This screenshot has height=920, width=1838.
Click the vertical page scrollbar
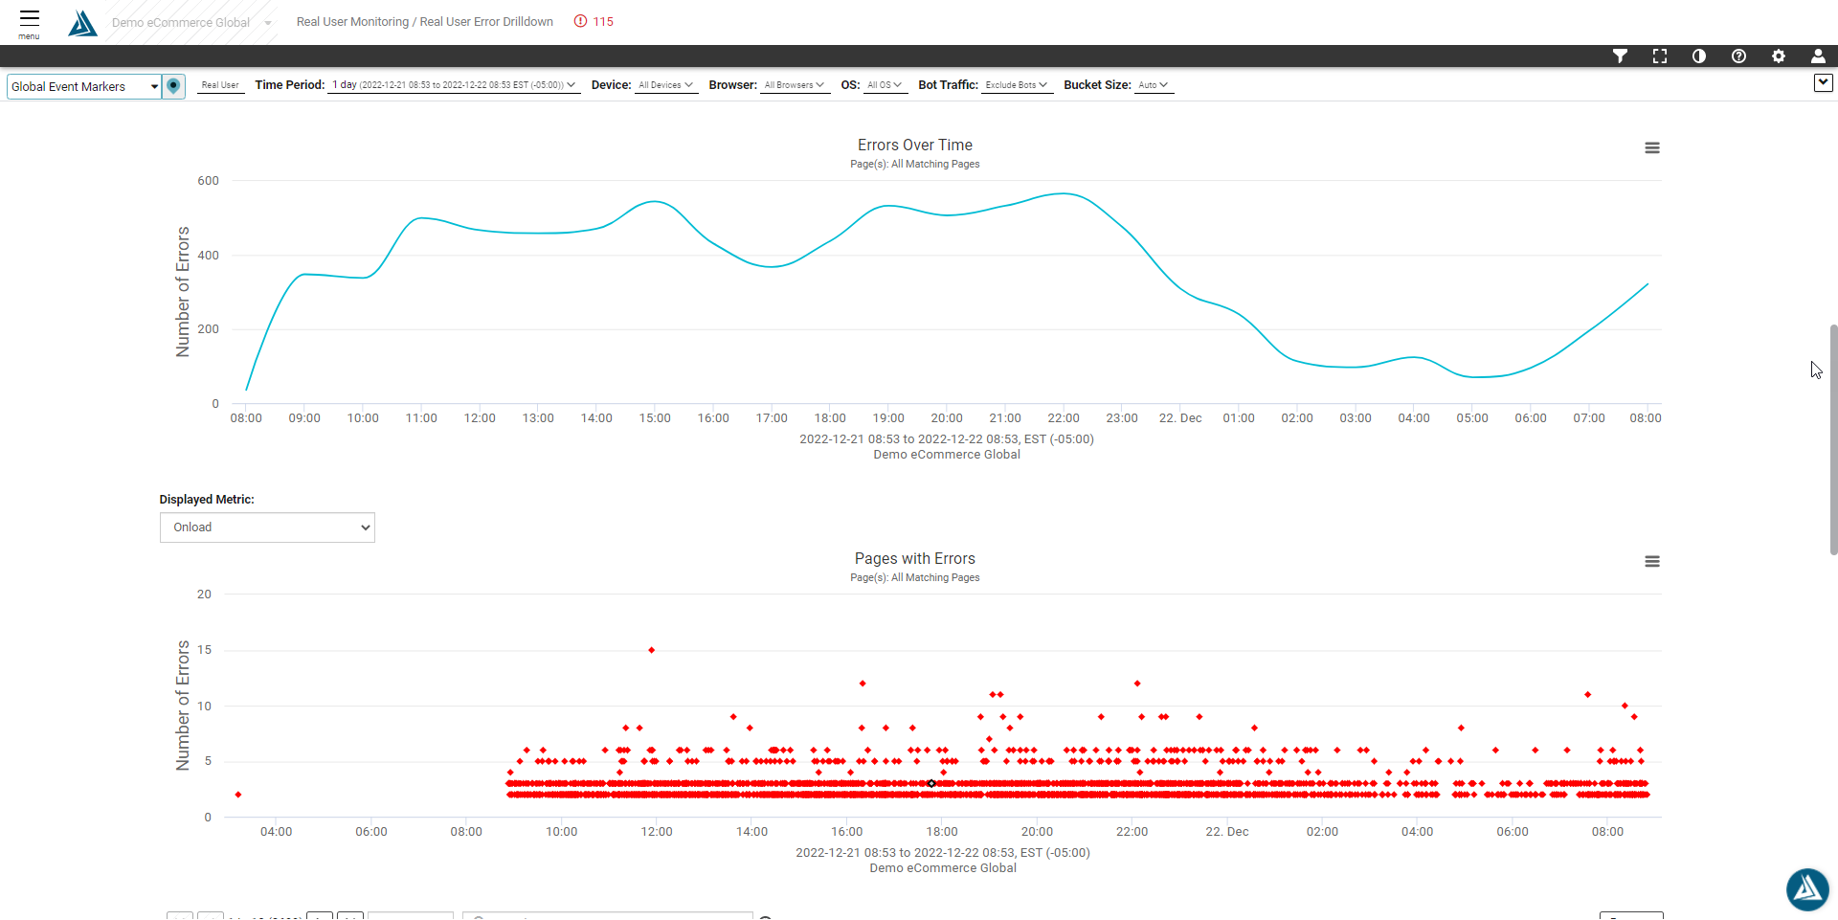pos(1833,440)
